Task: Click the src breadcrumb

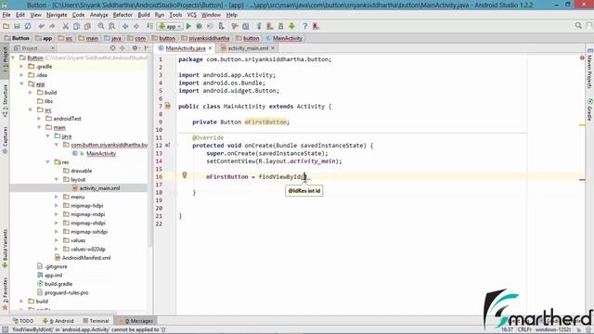Action: (x=69, y=38)
